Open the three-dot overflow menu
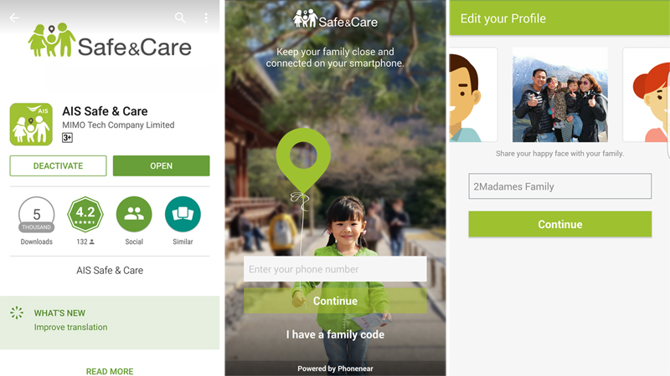 [206, 18]
